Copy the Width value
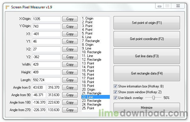190x122 pixels. coord(70,64)
